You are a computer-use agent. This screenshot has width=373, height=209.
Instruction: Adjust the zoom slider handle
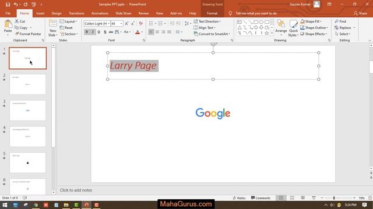334,197
